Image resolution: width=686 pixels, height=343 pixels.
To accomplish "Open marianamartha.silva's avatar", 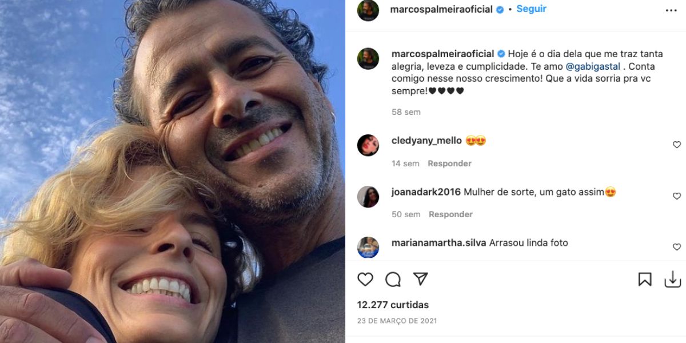I will pos(368,247).
